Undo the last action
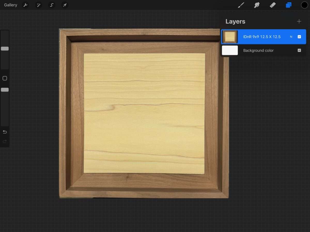The image size is (310, 232). [x=5, y=132]
